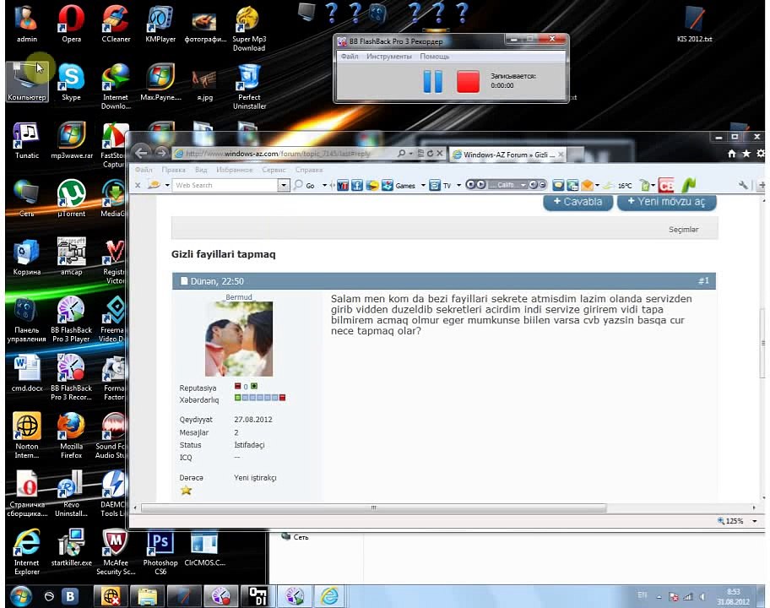
Task: Click the Web Search toolbar field
Action: click(x=225, y=185)
